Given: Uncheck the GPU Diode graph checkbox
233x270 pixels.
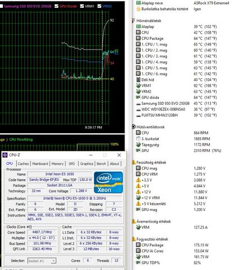Looking at the screenshot, I should 56,6.
